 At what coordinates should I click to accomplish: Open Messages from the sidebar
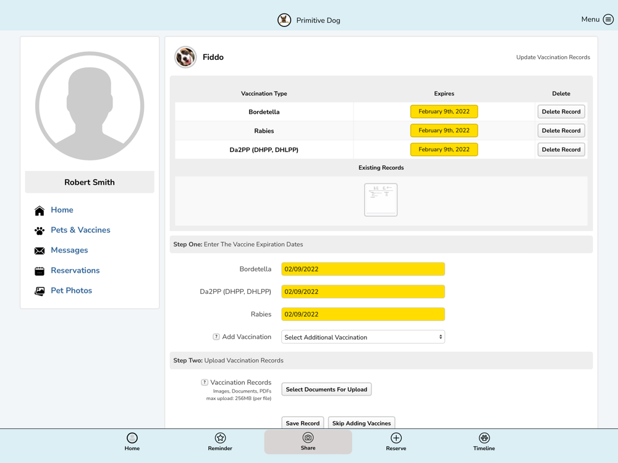[x=69, y=250]
